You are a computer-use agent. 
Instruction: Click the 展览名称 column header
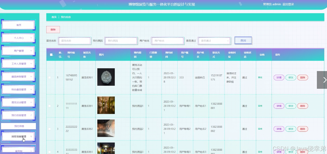[x=87, y=55]
